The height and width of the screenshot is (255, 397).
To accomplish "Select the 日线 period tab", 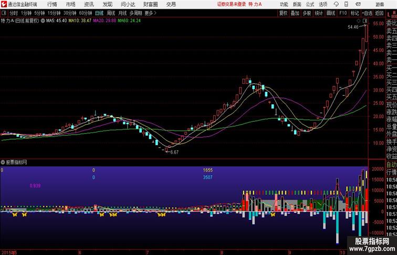I will pyautogui.click(x=99, y=13).
